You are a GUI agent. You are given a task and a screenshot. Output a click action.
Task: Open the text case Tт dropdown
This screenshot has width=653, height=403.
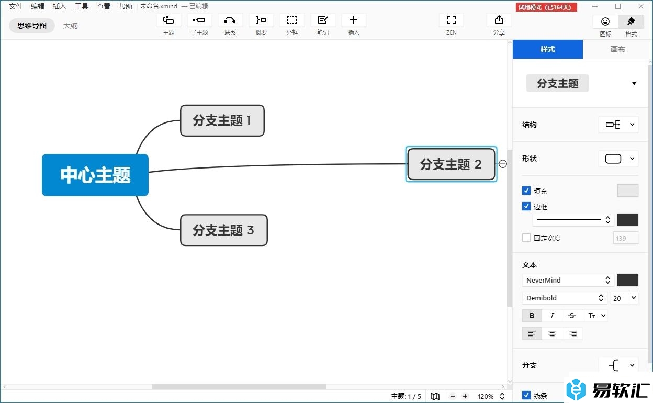595,316
